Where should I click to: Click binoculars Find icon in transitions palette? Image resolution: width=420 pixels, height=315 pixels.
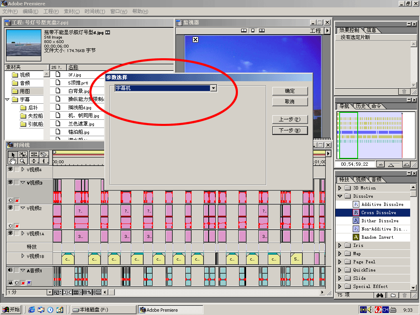pyautogui.click(x=379, y=295)
